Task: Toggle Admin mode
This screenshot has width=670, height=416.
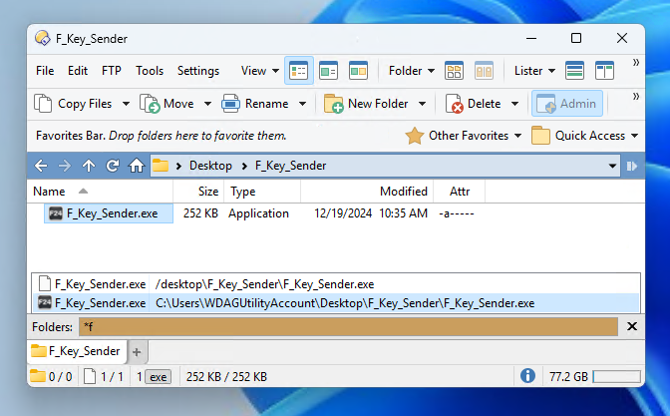Action: pyautogui.click(x=567, y=104)
